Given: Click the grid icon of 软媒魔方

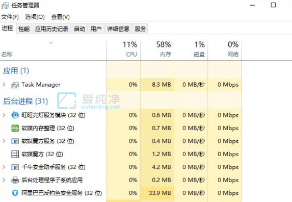Looking at the screenshot, I should (x=15, y=154).
